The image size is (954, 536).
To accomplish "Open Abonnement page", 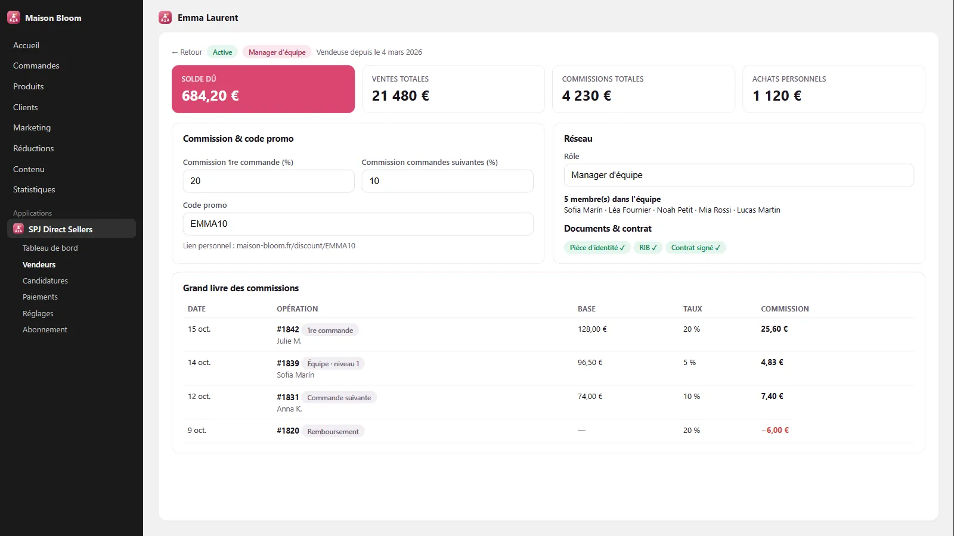I will 45,329.
